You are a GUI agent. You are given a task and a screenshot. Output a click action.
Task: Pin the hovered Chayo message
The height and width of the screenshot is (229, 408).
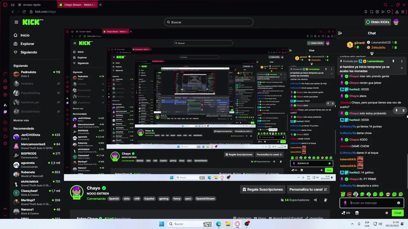[397, 110]
